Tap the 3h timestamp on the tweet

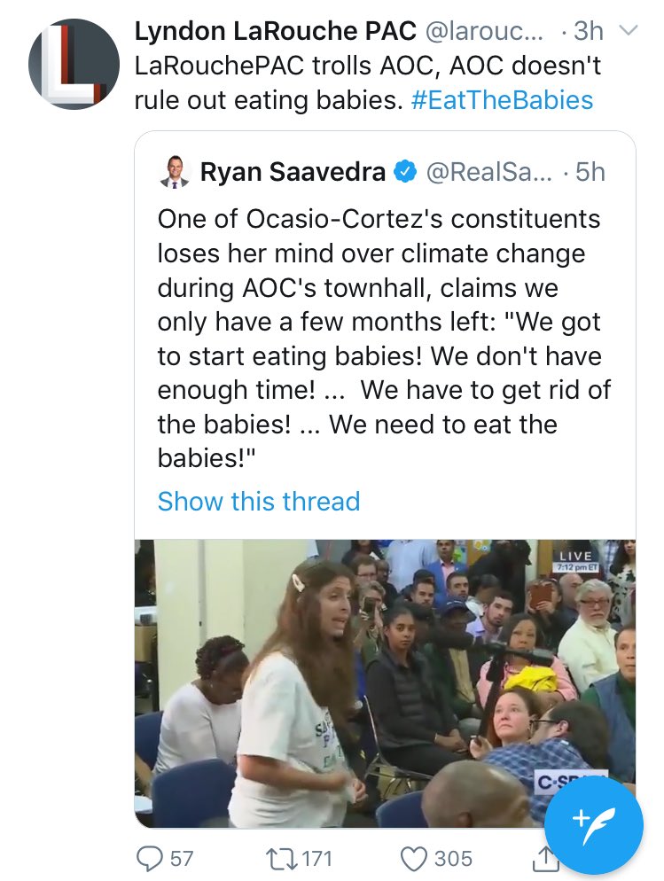tap(589, 32)
